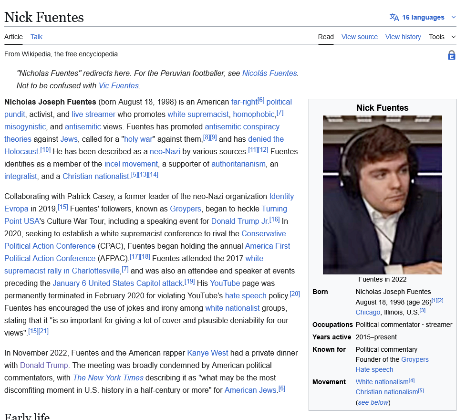Click the "Fuentes in 2022" caption text

pyautogui.click(x=383, y=279)
